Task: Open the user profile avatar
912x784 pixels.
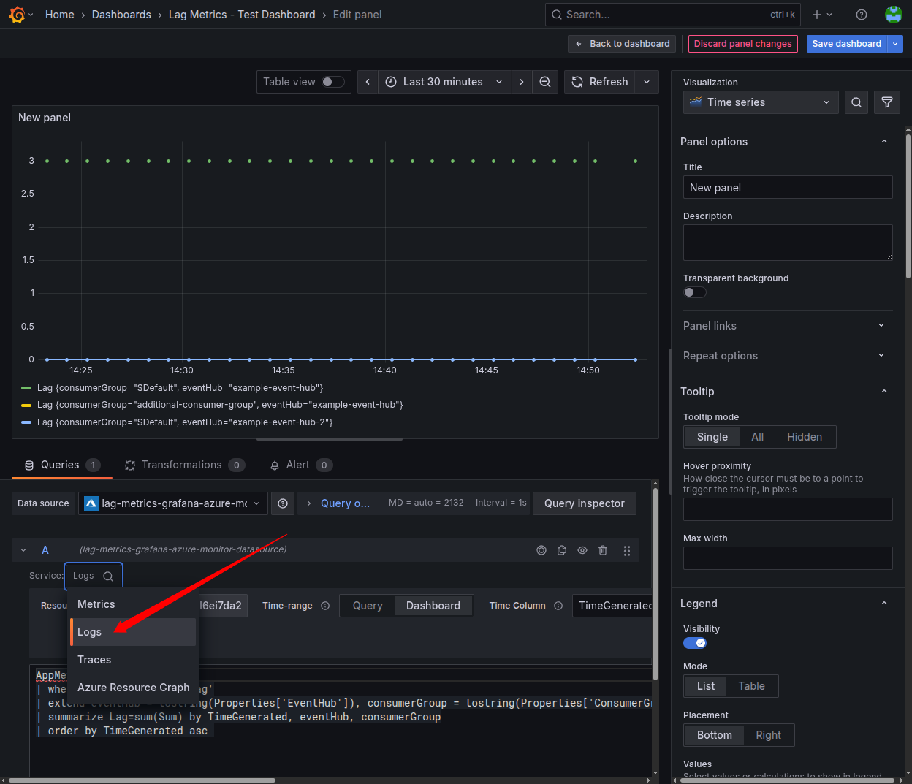Action: click(x=893, y=15)
